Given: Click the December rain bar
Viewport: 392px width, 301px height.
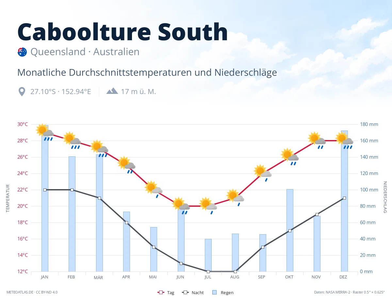Looking at the screenshot, I should [x=344, y=201].
